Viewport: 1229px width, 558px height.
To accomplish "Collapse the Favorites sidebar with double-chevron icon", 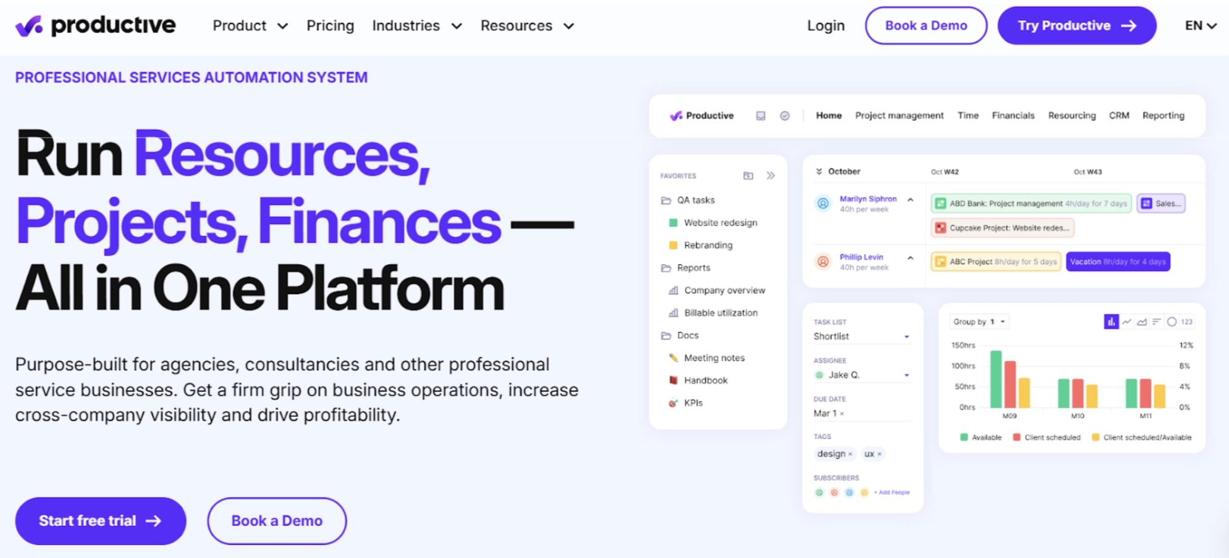I will tap(771, 176).
